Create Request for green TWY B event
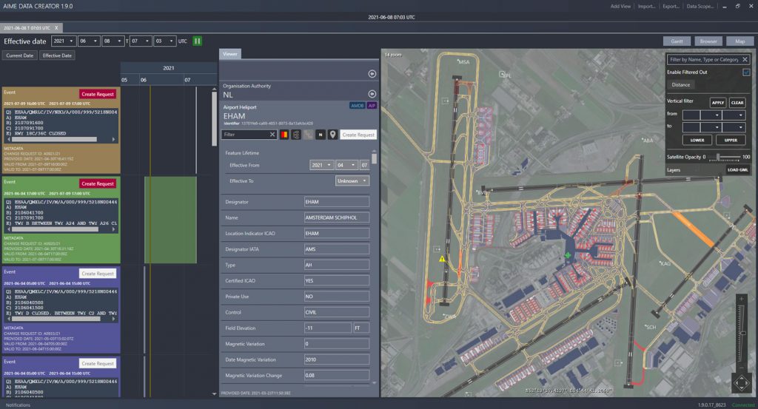The image size is (758, 409). pyautogui.click(x=98, y=183)
